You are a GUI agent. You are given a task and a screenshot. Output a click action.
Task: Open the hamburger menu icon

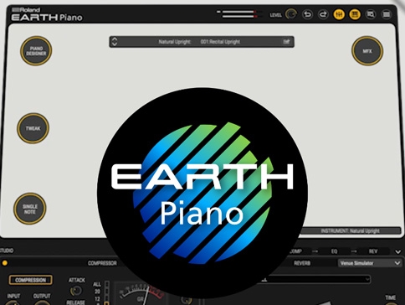coord(387,14)
